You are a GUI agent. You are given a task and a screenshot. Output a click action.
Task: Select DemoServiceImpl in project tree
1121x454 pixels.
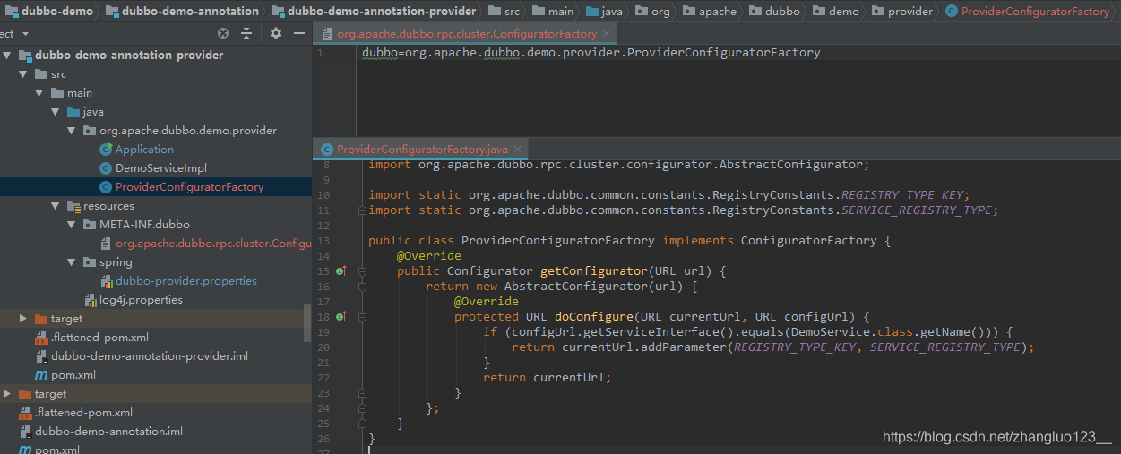click(x=161, y=168)
